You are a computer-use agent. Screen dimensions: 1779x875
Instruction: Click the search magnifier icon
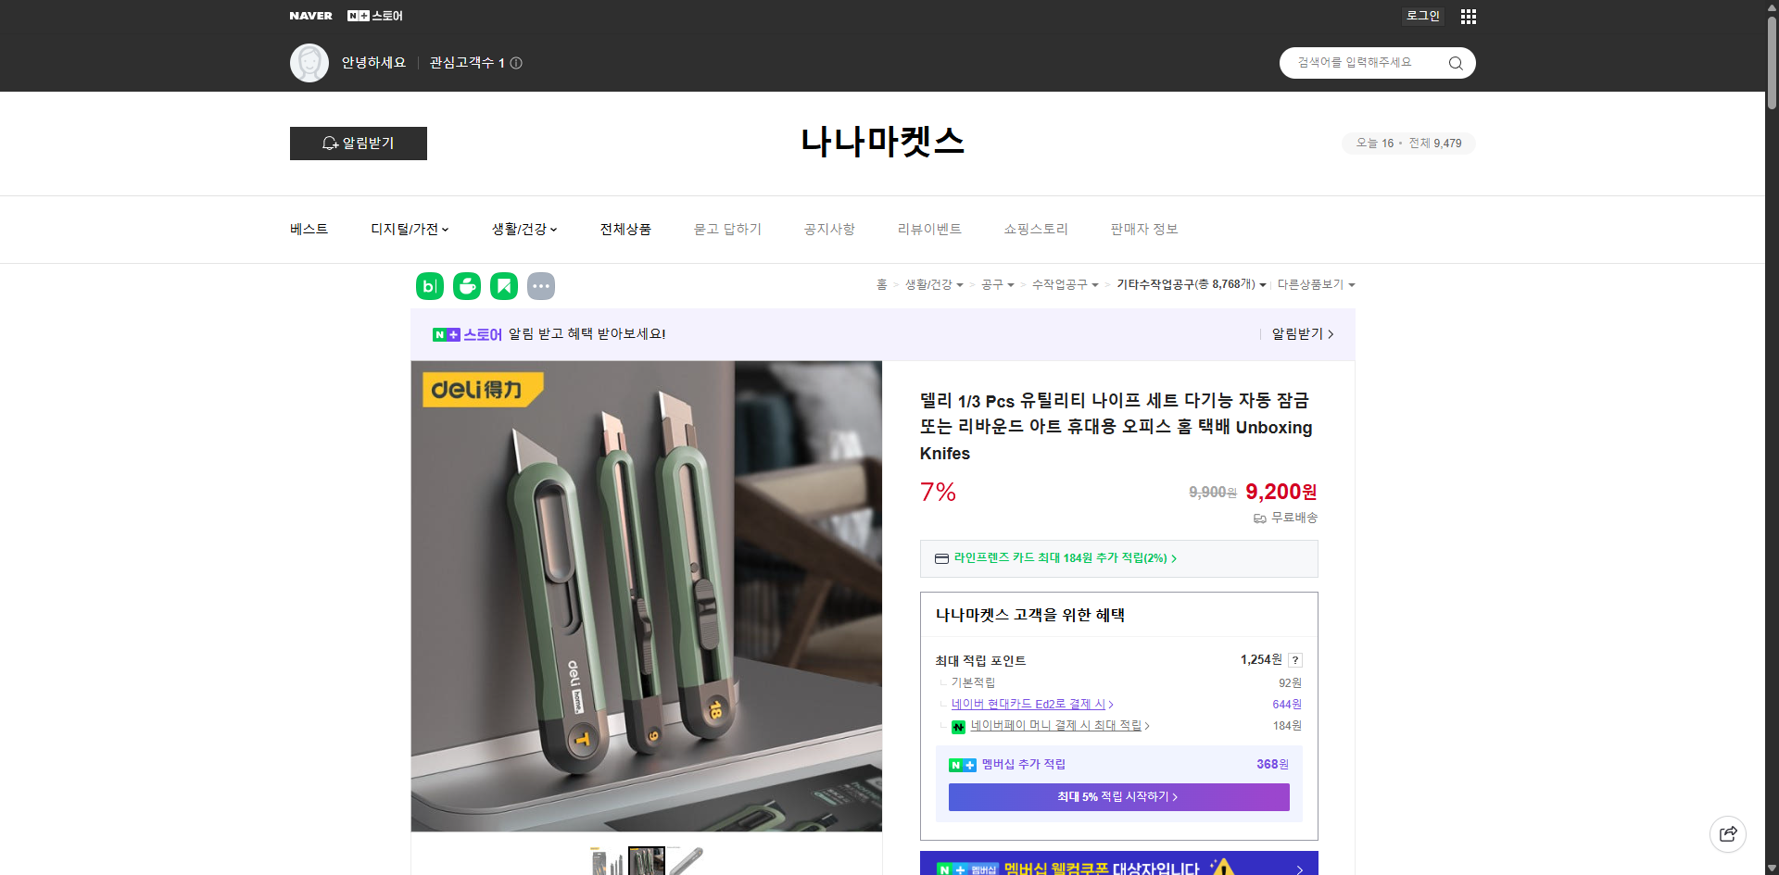(x=1455, y=63)
